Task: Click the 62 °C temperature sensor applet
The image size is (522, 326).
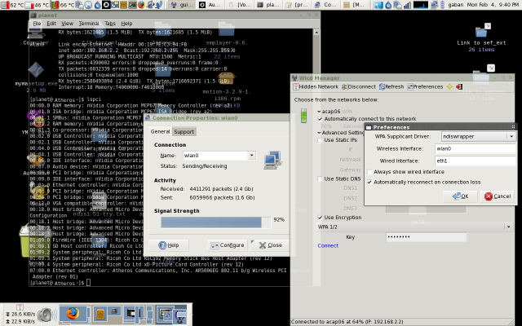Action: pyautogui.click(x=13, y=5)
